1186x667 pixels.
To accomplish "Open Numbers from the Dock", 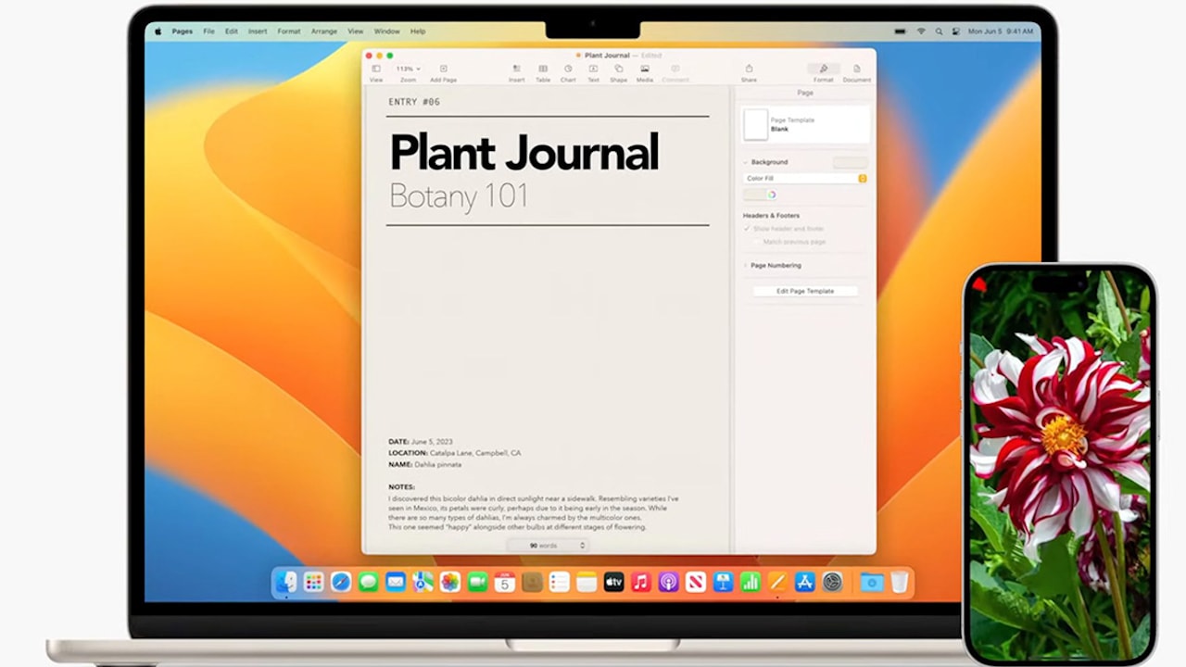I will tap(751, 582).
